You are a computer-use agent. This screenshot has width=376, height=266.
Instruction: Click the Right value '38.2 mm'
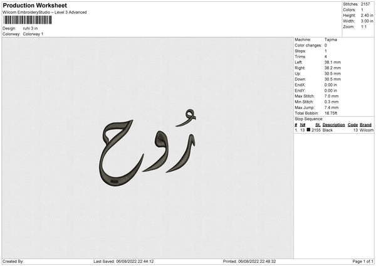[x=332, y=68]
